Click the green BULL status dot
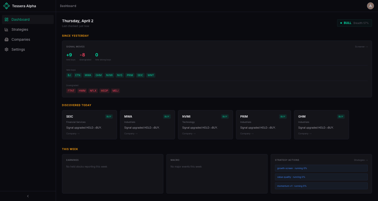 tap(341, 23)
